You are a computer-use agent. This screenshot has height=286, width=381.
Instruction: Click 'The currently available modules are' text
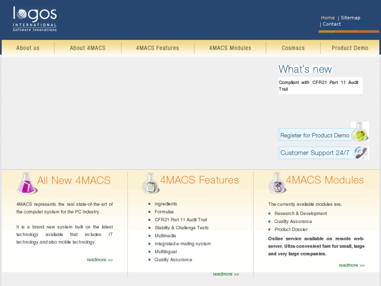point(305,204)
